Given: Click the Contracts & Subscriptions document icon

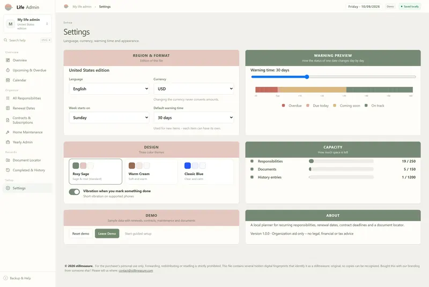Looking at the screenshot, I should (x=8, y=120).
